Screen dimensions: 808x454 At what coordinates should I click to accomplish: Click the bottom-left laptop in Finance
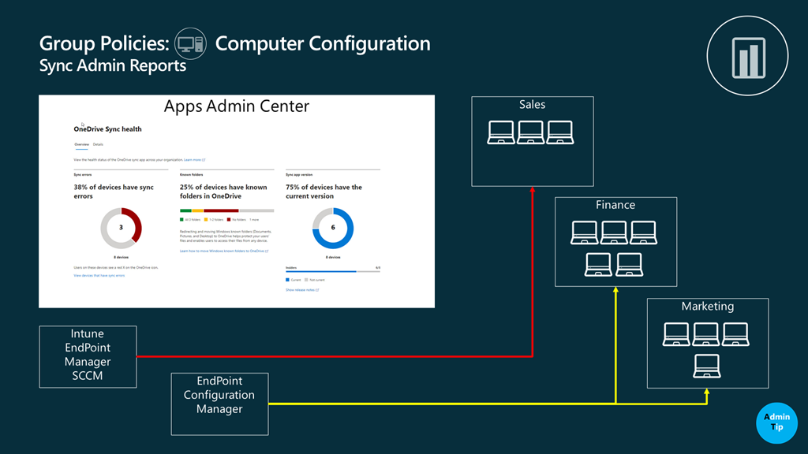599,265
